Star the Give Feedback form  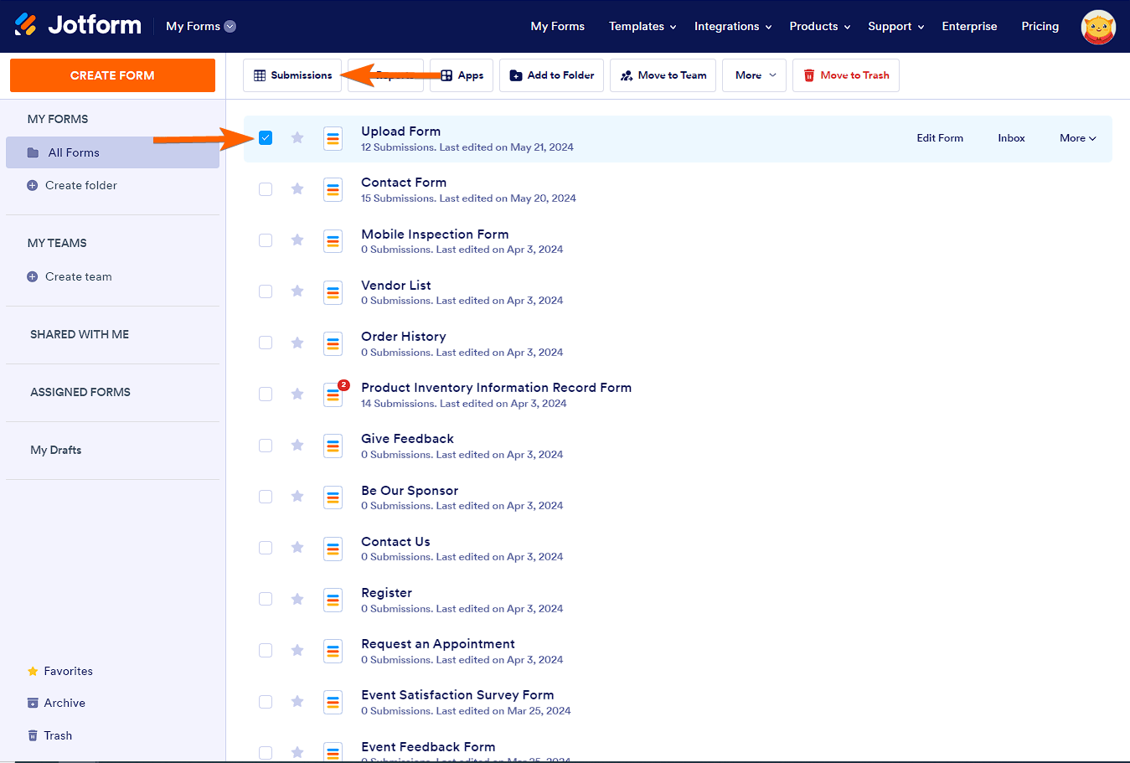pos(297,445)
